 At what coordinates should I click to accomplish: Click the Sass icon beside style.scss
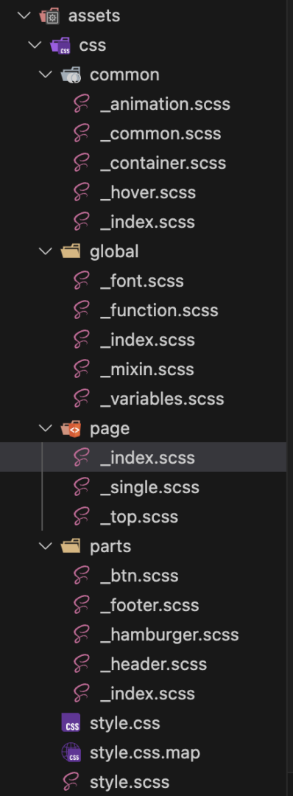coord(71,782)
